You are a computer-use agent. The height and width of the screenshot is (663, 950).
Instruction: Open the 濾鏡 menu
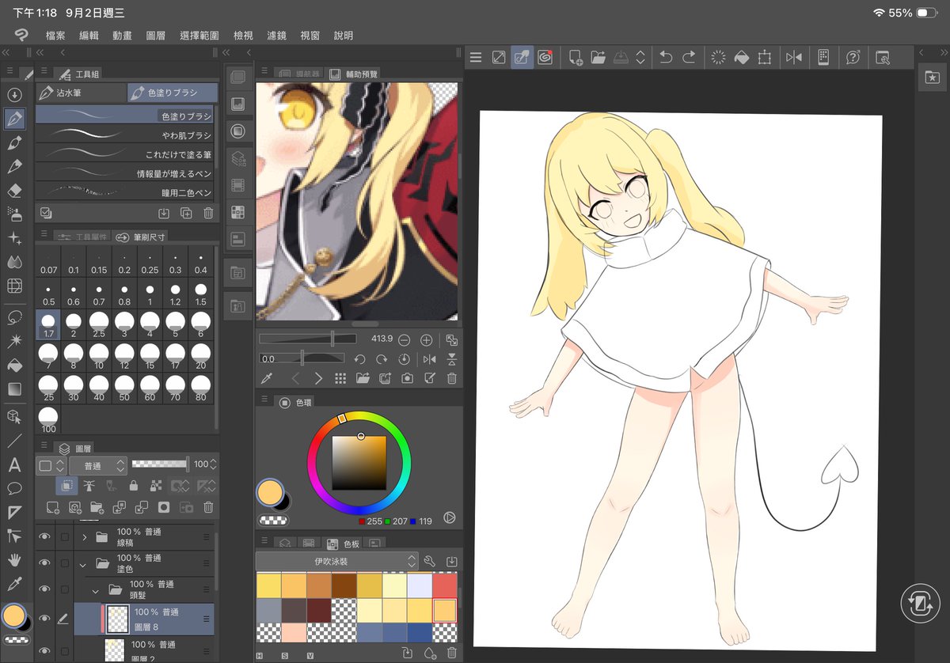276,36
